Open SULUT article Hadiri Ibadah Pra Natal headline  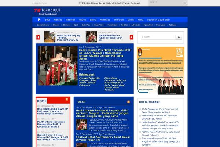click(102, 113)
